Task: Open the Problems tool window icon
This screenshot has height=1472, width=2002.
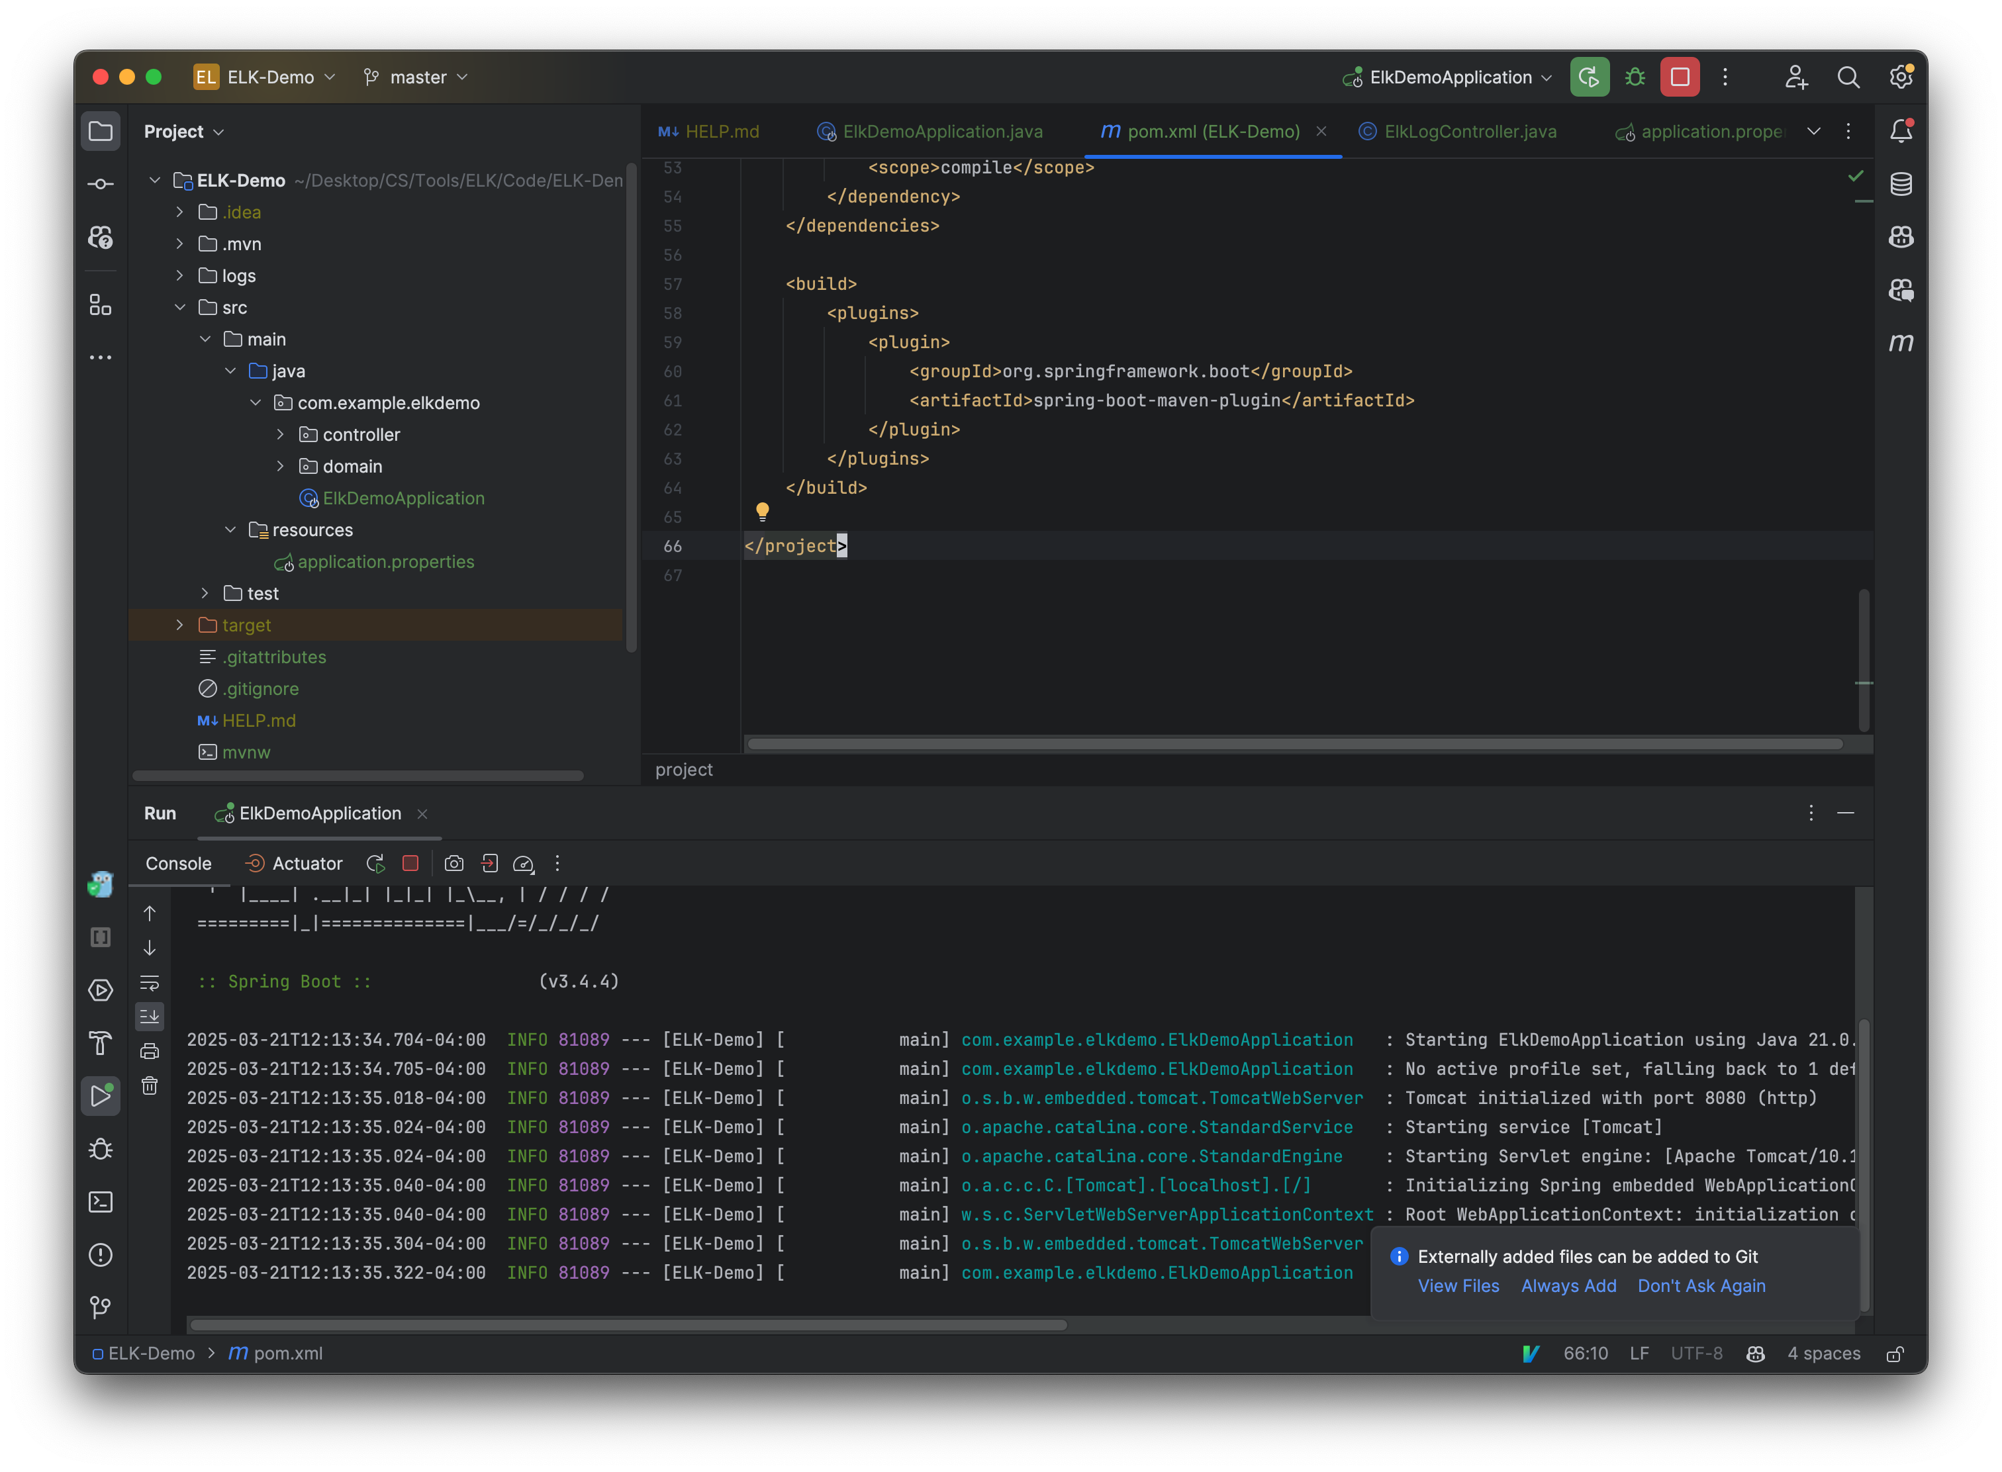Action: pyautogui.click(x=101, y=1256)
